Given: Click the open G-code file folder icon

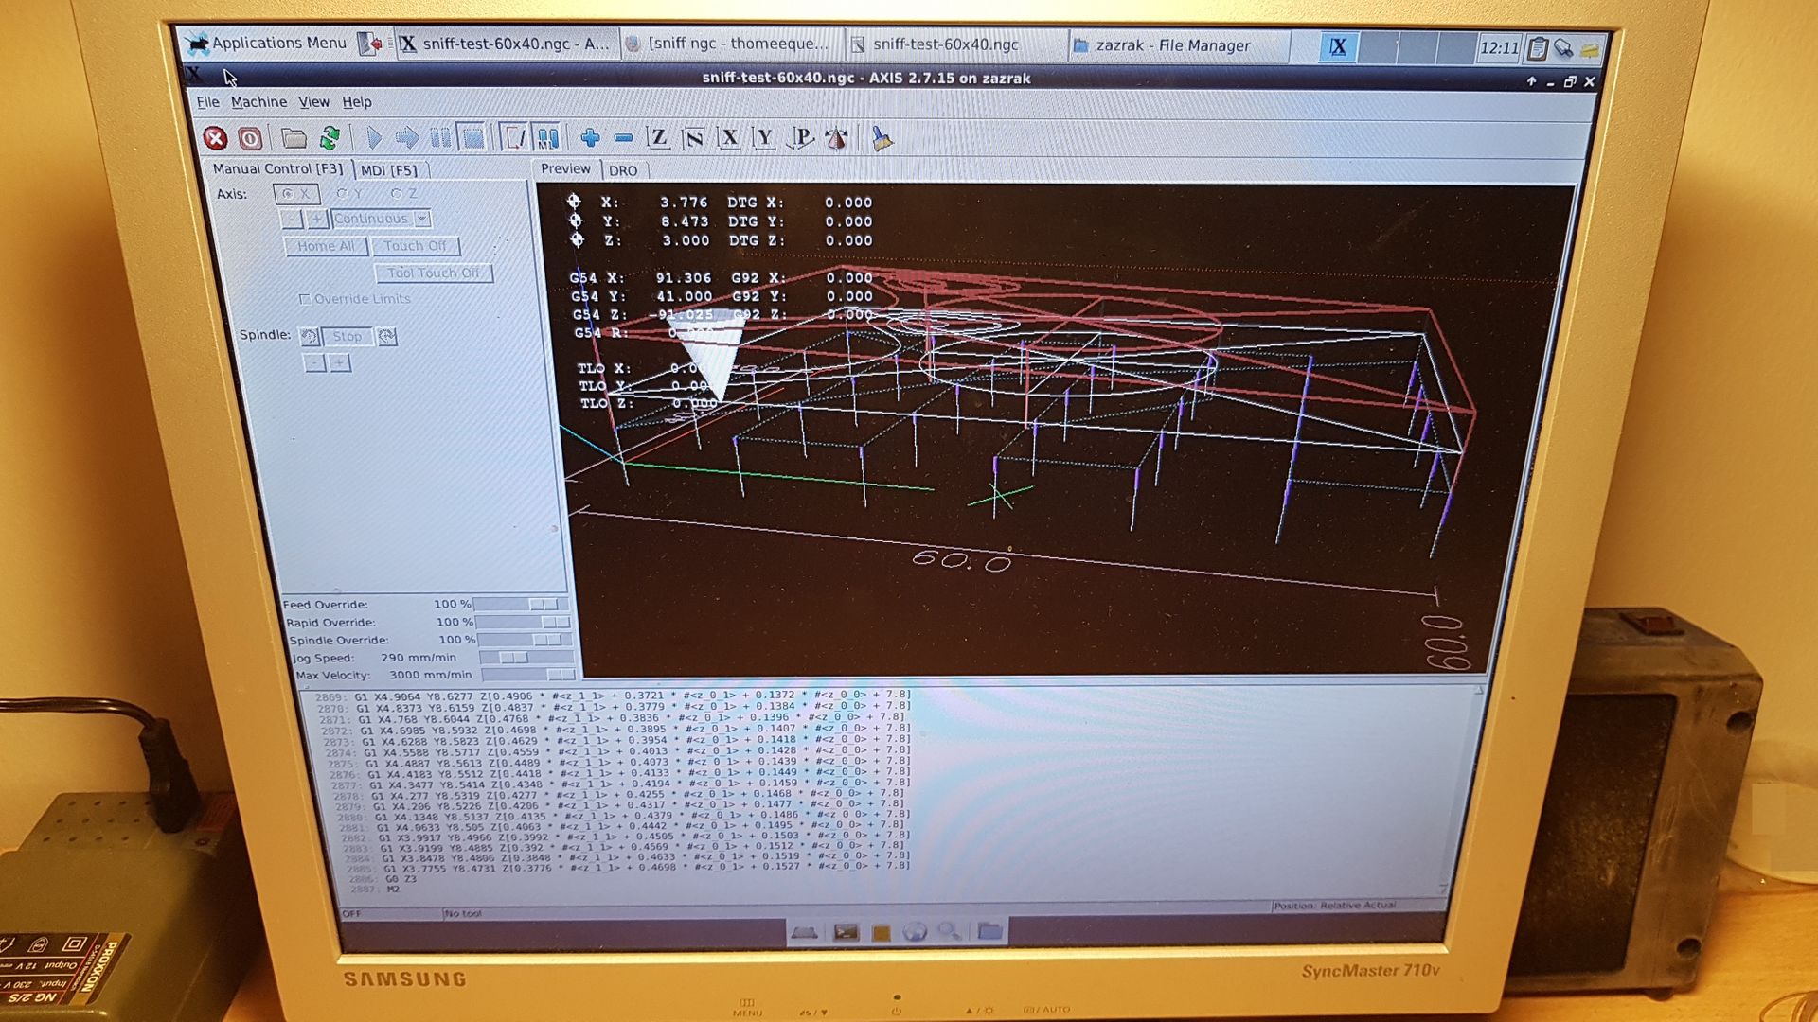Looking at the screenshot, I should coord(294,139).
